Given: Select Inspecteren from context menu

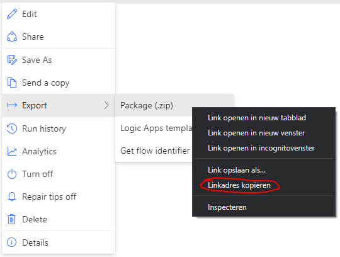Looking at the screenshot, I should coord(227,207).
